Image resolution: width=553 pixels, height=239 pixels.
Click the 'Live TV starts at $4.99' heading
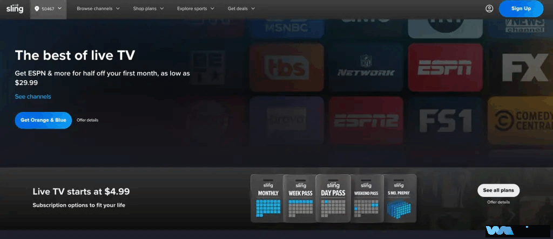[x=81, y=192]
